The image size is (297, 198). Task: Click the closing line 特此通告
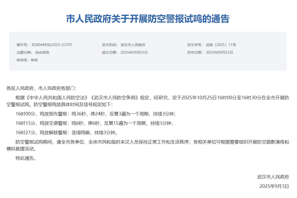click(x=26, y=158)
